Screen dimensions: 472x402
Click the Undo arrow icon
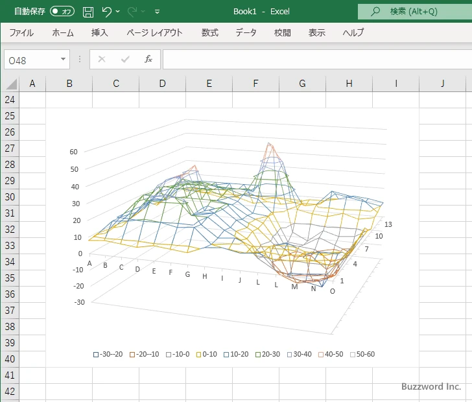pyautogui.click(x=106, y=12)
